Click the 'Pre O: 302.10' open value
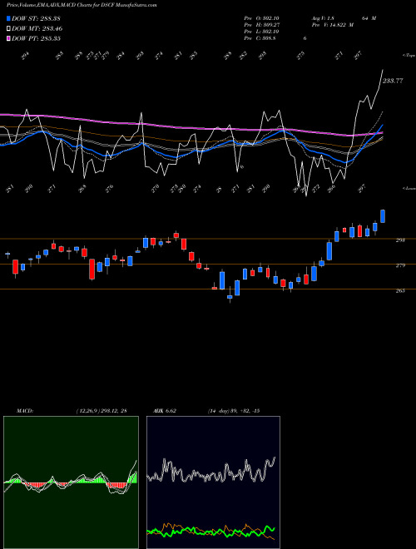Image resolution: width=416 pixels, height=549 pixels. point(261,18)
